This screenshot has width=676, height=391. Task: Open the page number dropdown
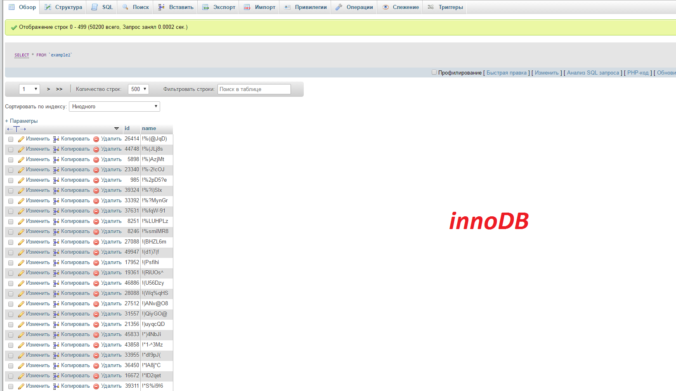coord(29,89)
